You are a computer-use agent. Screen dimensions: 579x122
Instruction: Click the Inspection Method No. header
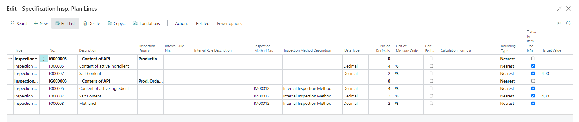(x=264, y=48)
